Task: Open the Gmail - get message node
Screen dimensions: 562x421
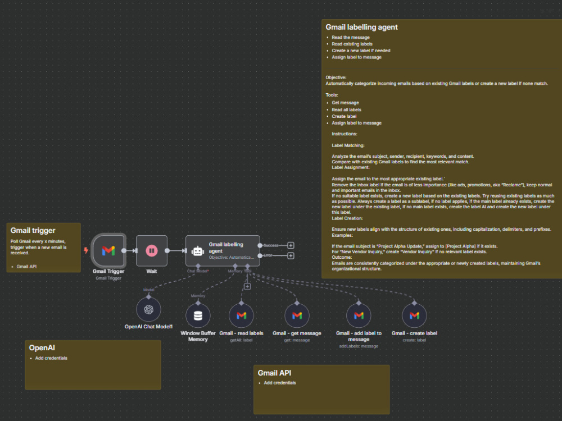Action: pyautogui.click(x=297, y=315)
